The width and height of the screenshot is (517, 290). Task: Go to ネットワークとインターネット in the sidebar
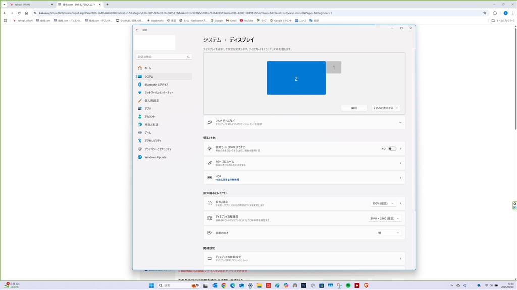(159, 93)
